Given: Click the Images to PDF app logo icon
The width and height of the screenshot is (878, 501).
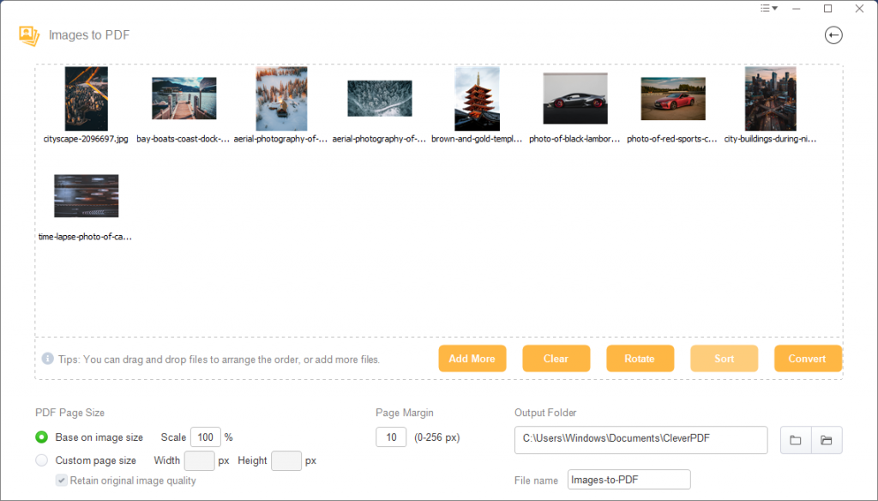Looking at the screenshot, I should [x=28, y=35].
